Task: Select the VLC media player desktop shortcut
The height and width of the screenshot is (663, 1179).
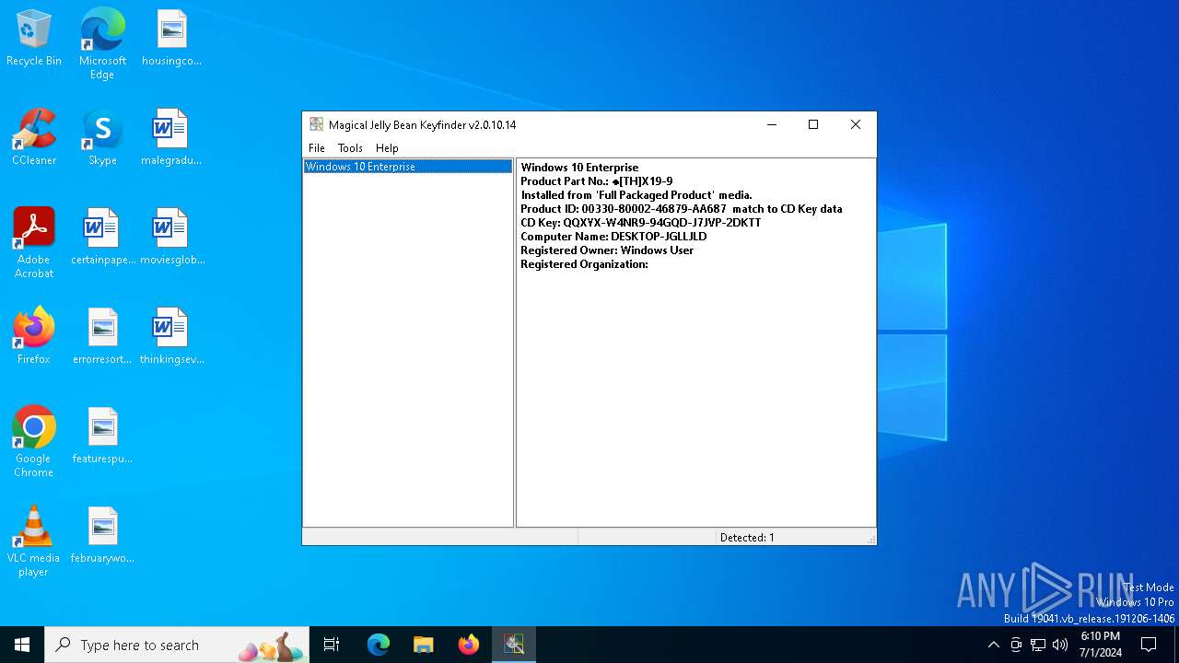Action: (34, 541)
